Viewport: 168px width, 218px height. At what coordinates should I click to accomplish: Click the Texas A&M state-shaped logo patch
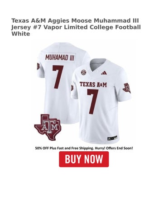tap(48, 127)
